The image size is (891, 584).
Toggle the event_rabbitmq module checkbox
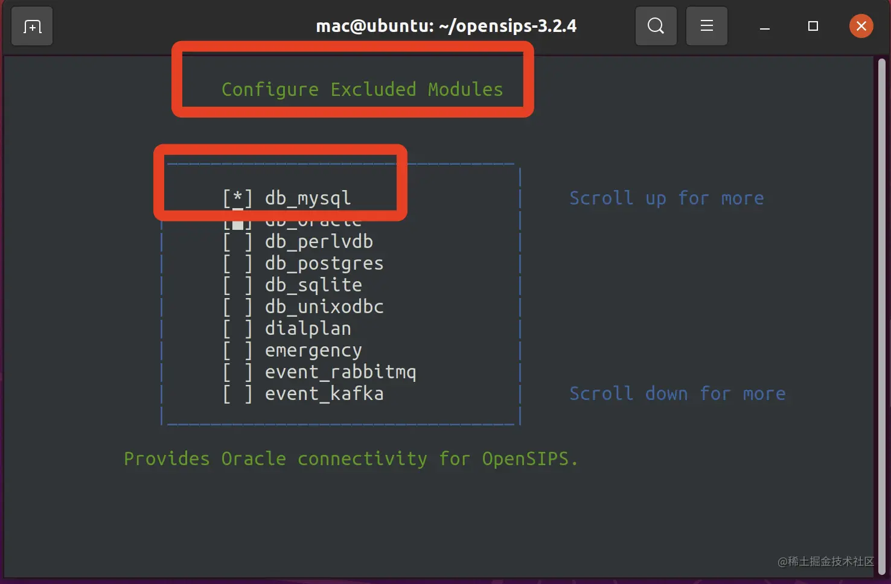pyautogui.click(x=238, y=372)
